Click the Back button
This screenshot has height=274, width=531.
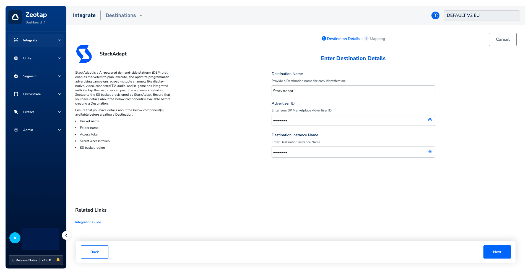pyautogui.click(x=95, y=252)
